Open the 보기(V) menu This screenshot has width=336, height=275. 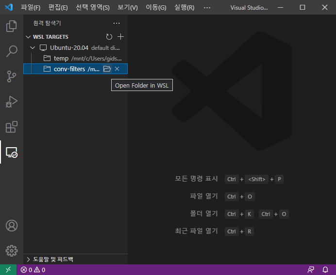click(x=128, y=7)
